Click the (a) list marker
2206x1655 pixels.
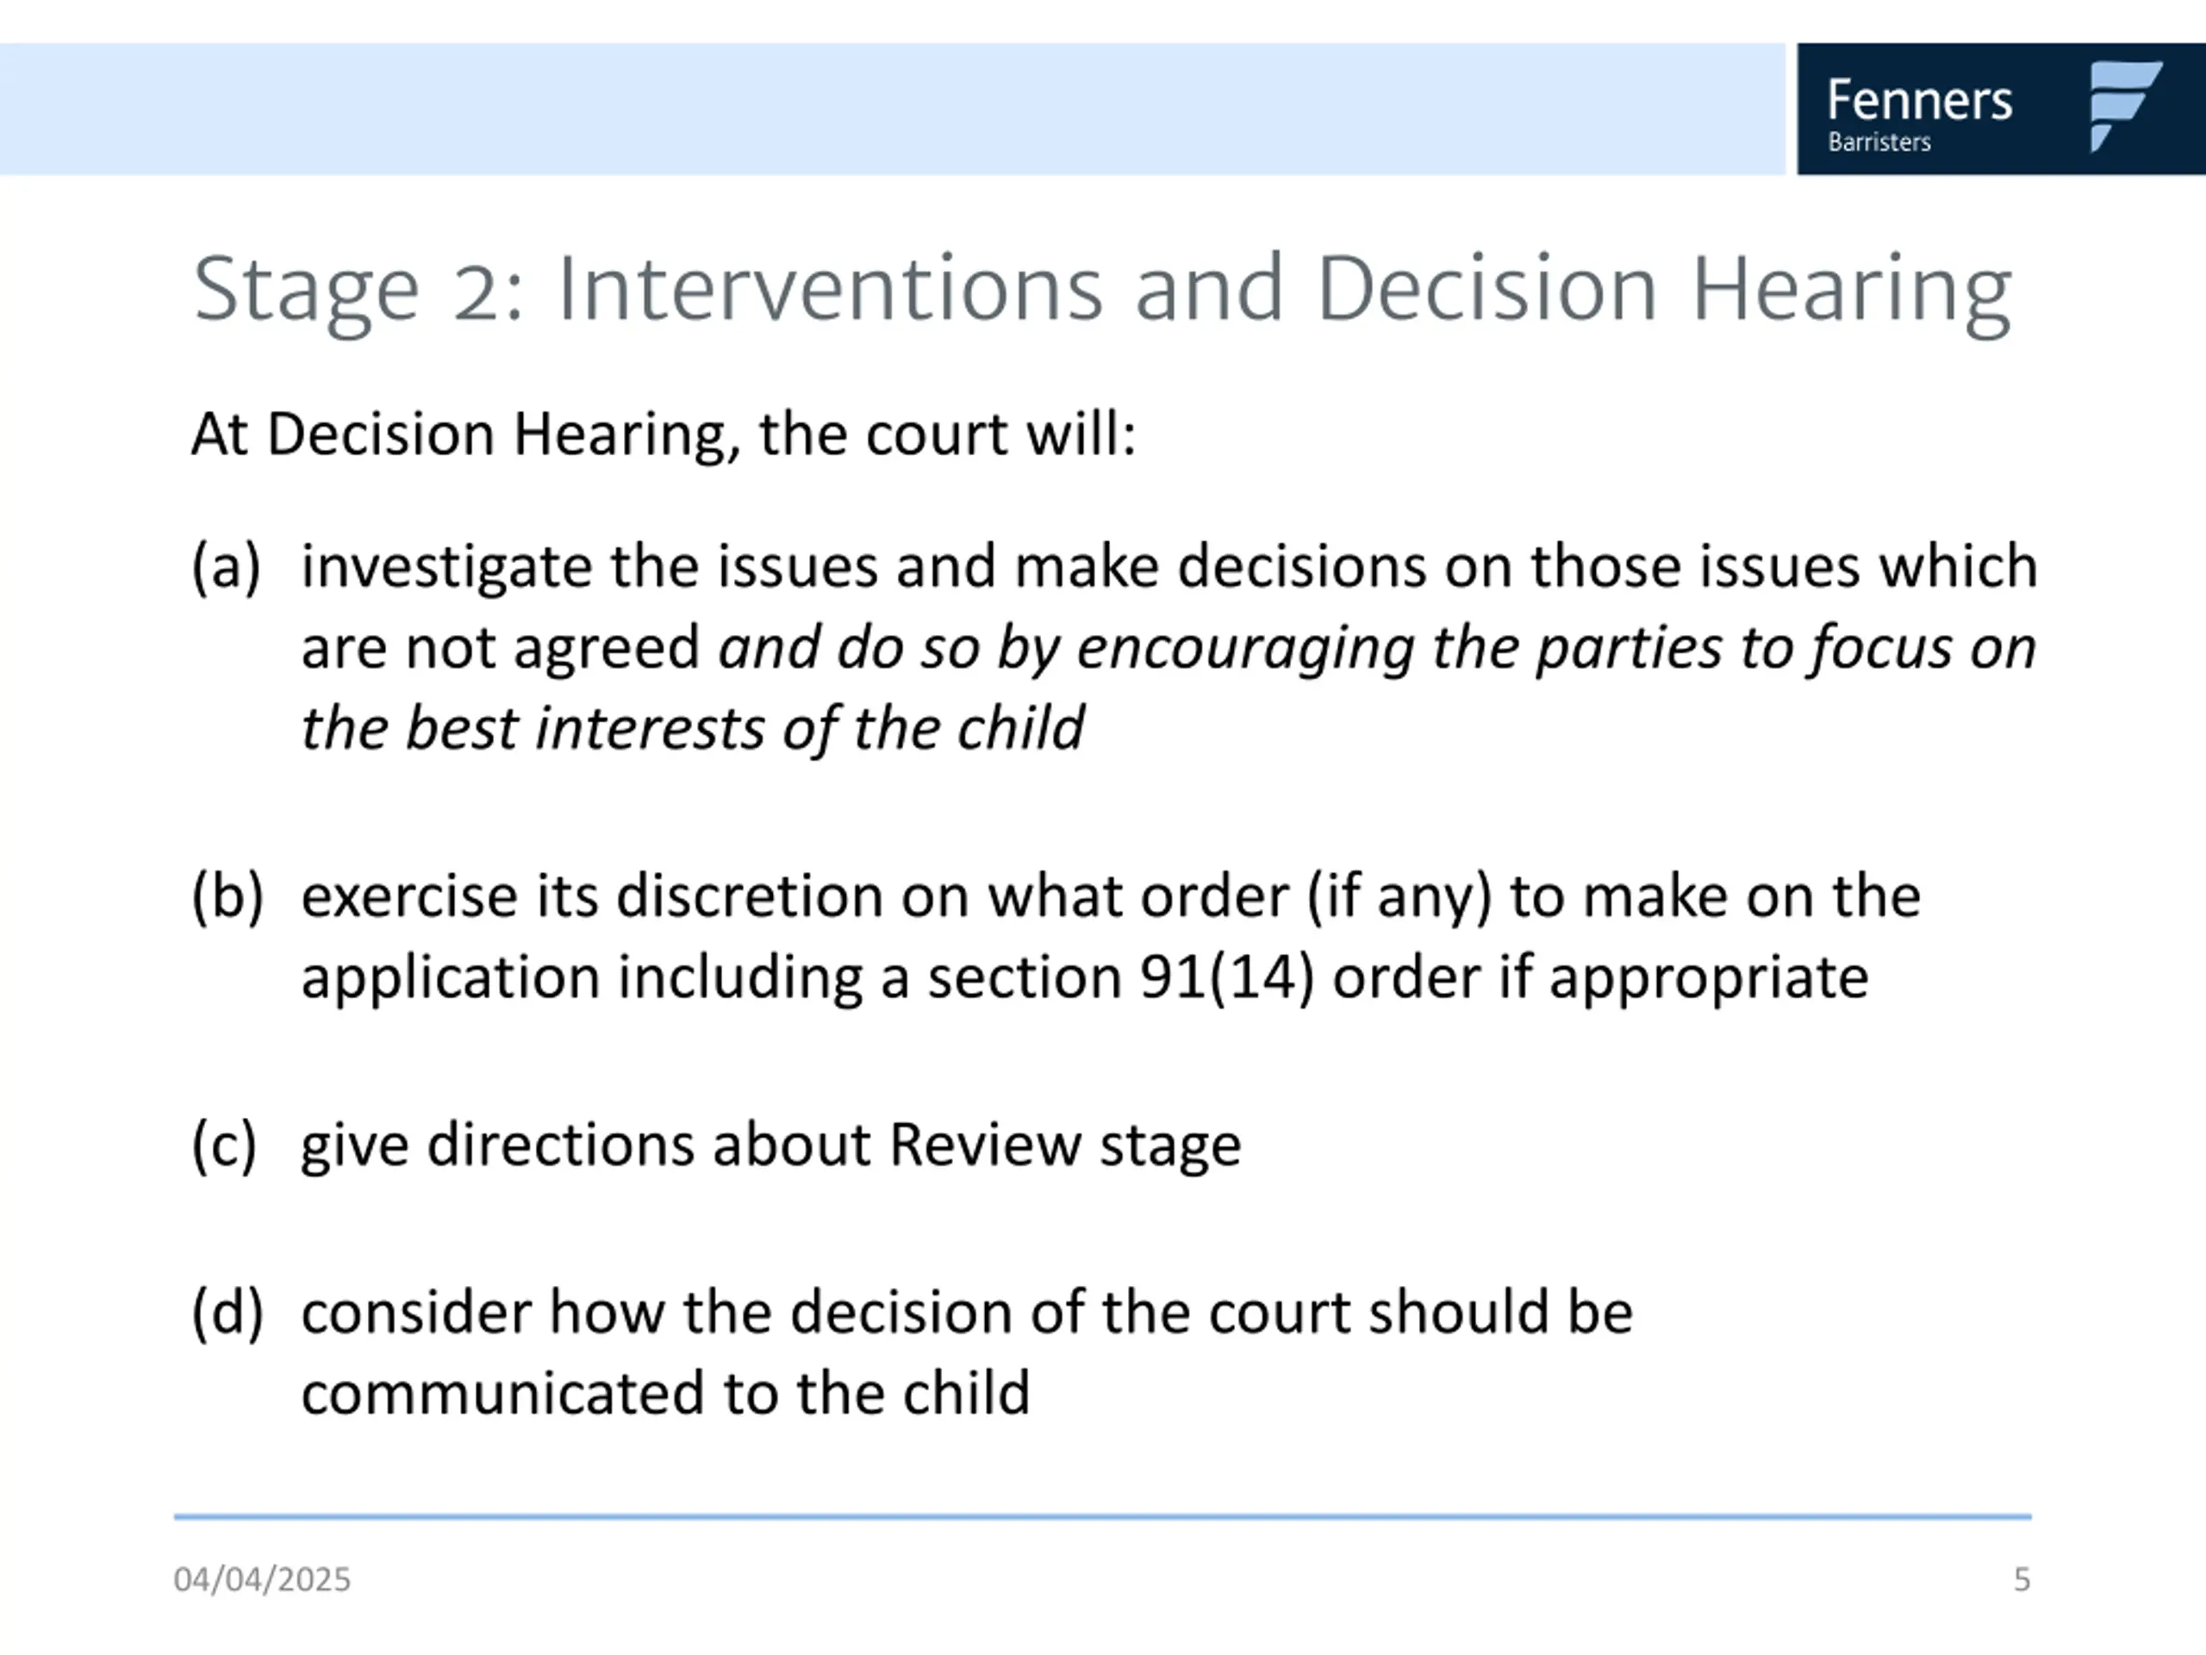227,566
